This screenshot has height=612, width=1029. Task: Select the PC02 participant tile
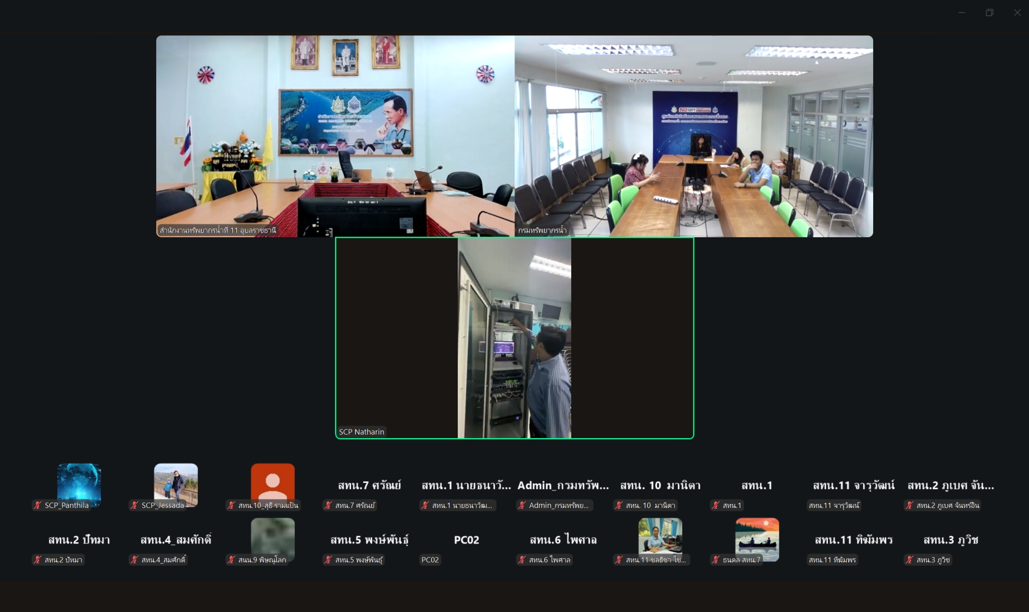(466, 540)
